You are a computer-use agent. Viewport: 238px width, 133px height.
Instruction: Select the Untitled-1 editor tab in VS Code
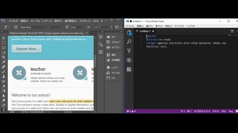click(x=145, y=31)
